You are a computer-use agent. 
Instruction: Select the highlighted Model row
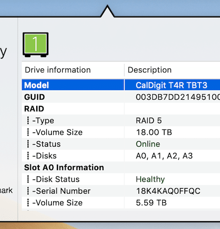coord(121,85)
